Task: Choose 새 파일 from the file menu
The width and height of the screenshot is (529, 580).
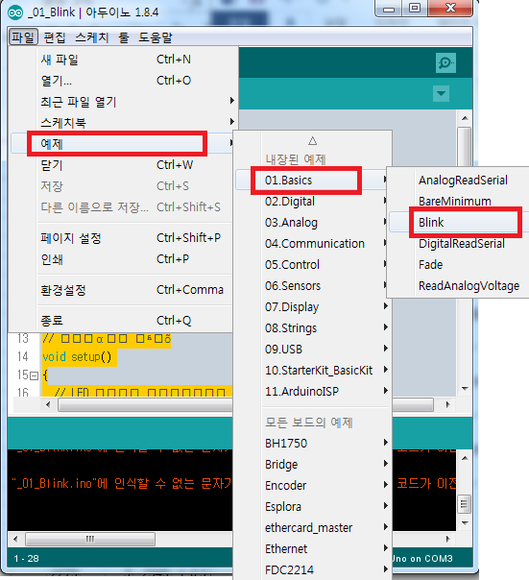Action: 123,60
